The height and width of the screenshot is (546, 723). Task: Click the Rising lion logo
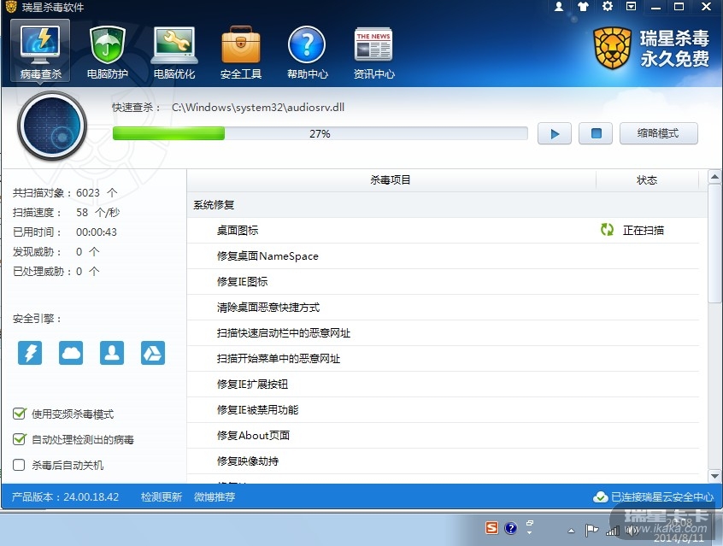(x=612, y=48)
